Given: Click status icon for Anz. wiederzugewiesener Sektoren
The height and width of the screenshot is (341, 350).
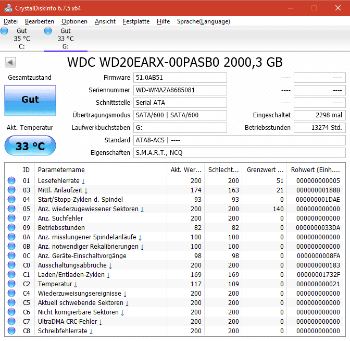Looking at the screenshot, I should [11, 209].
